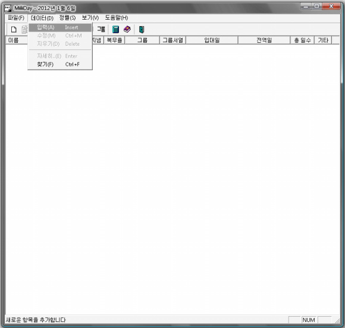Open the 파일(F) menu
The width and height of the screenshot is (345, 328).
click(16, 18)
